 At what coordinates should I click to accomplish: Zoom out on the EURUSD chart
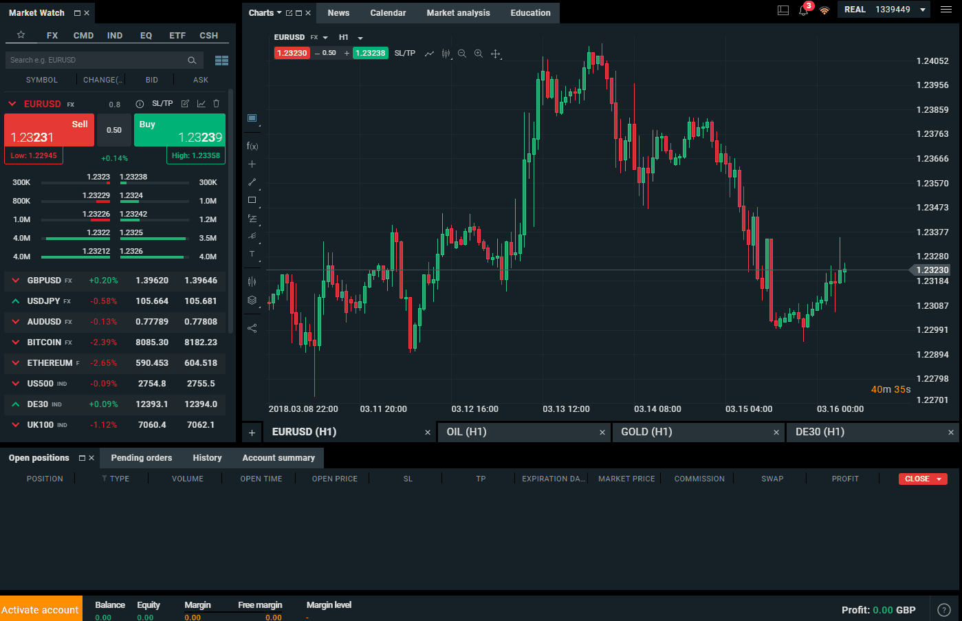[461, 53]
